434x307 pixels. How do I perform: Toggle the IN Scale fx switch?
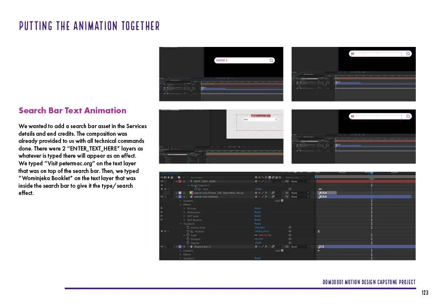(x=161, y=208)
